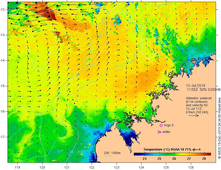Click longitude axis label 122
Screen dimensions: 221x170
[x=92, y=167]
